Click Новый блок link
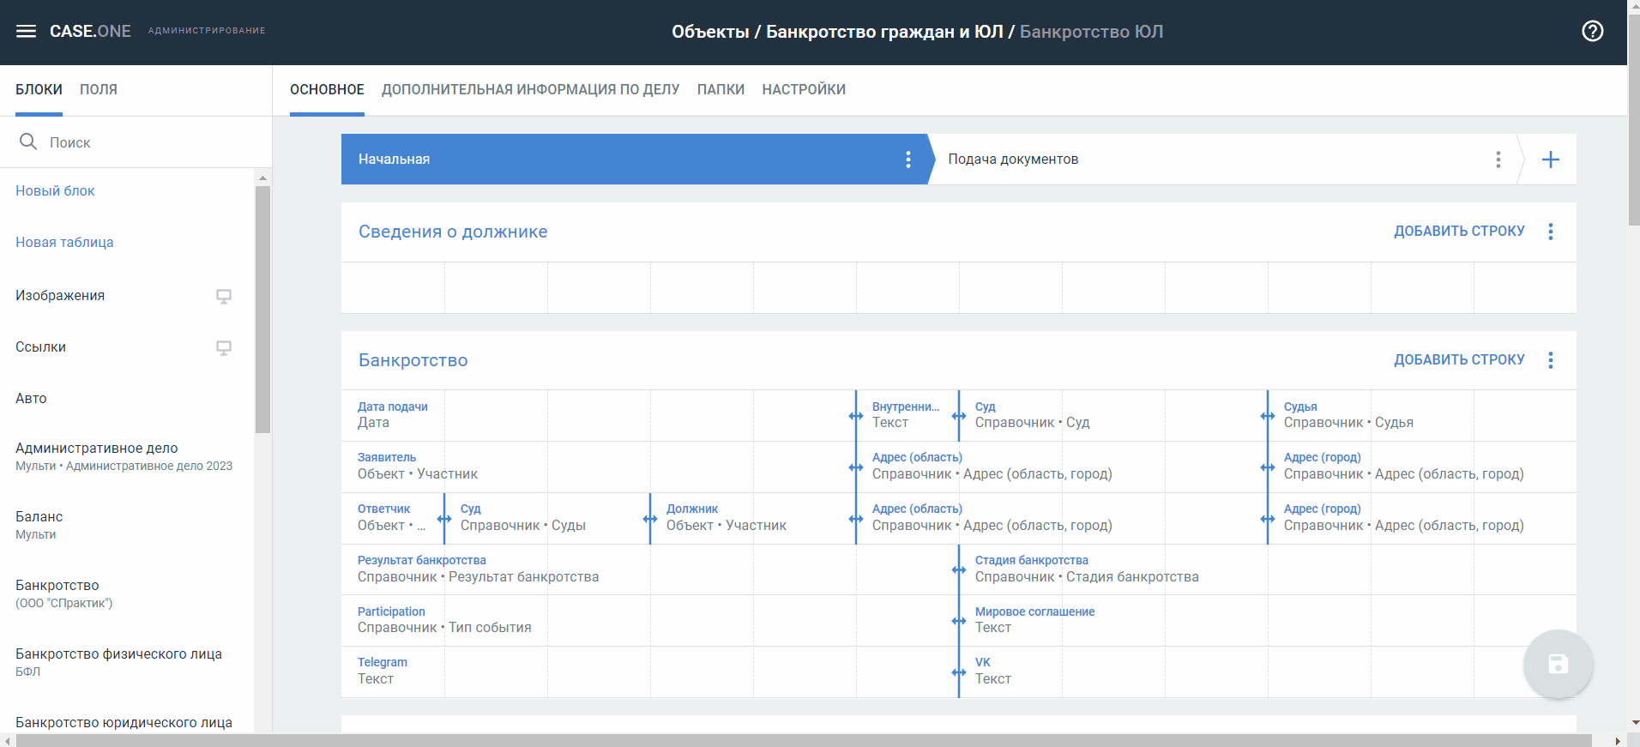 point(55,190)
